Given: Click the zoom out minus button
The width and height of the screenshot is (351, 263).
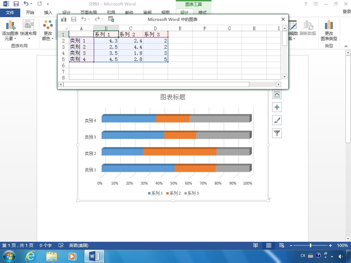Looking at the screenshot, I should point(291,245).
